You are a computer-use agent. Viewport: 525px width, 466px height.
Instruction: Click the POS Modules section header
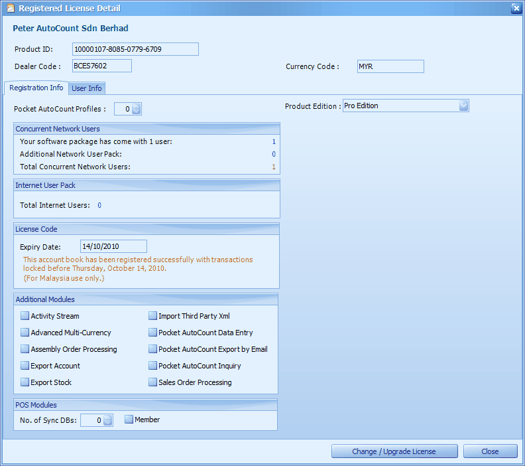[x=146, y=405]
